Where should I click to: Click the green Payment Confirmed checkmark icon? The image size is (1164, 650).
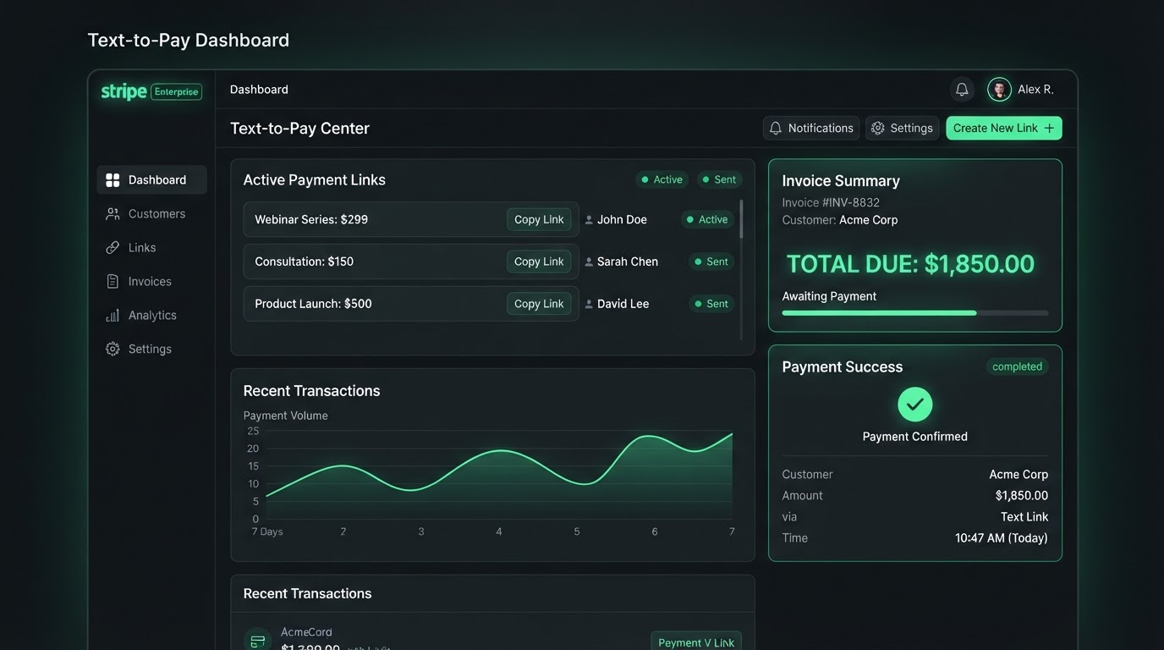914,405
